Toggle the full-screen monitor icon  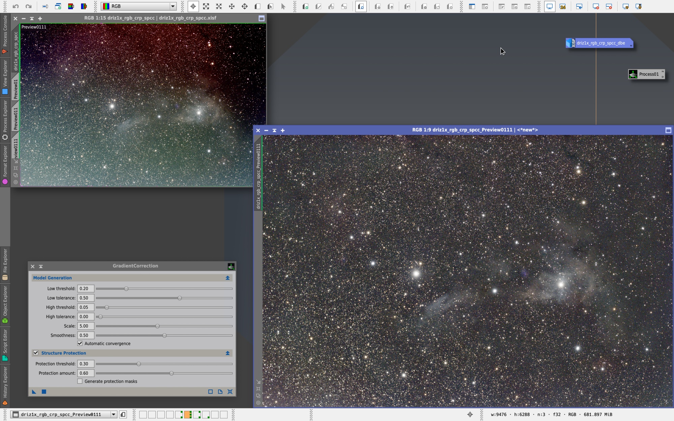click(550, 6)
